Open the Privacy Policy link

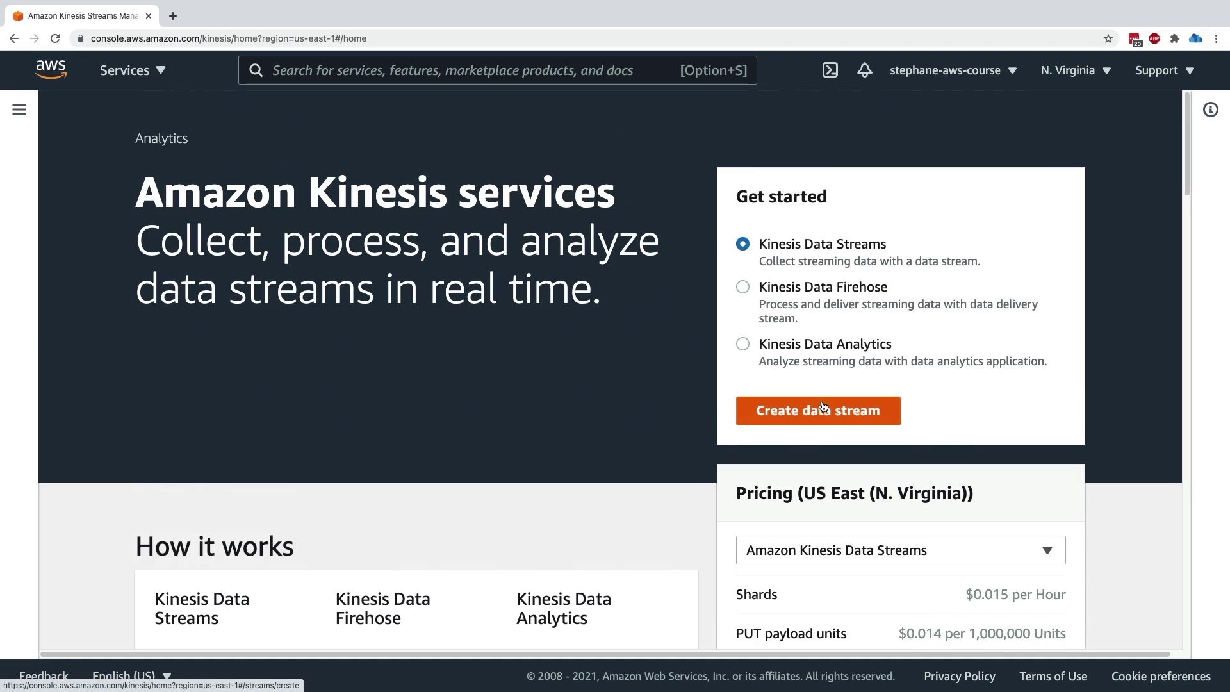[959, 676]
